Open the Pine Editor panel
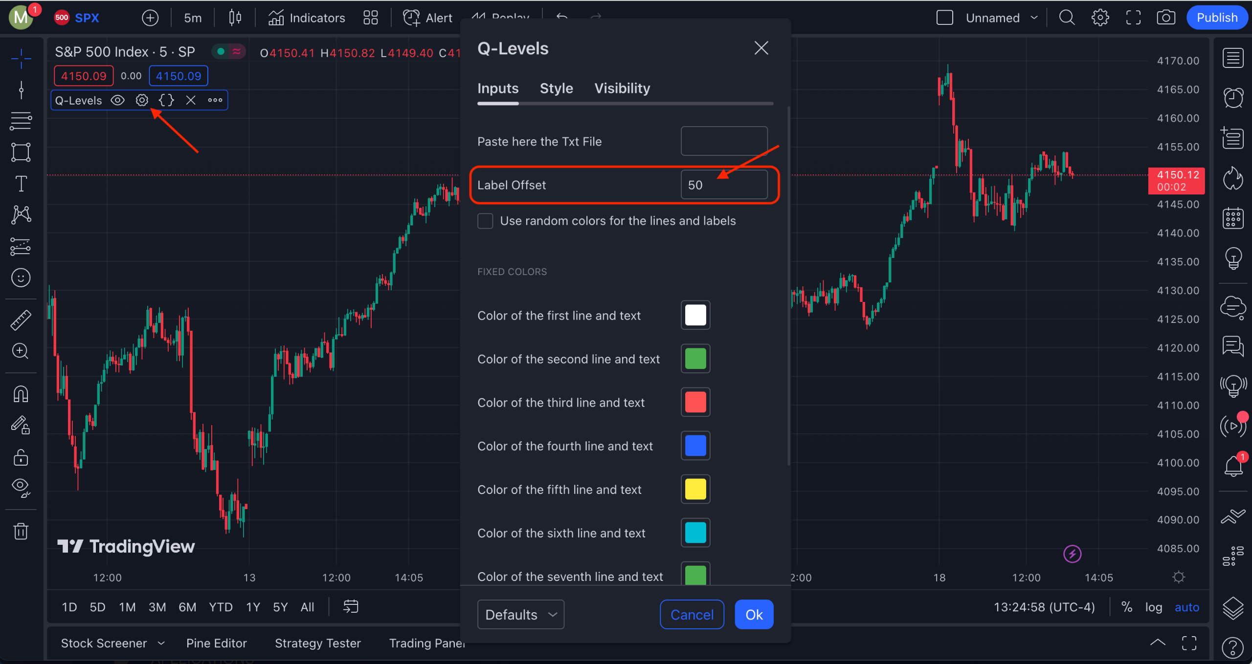Viewport: 1252px width, 664px height. click(x=217, y=643)
